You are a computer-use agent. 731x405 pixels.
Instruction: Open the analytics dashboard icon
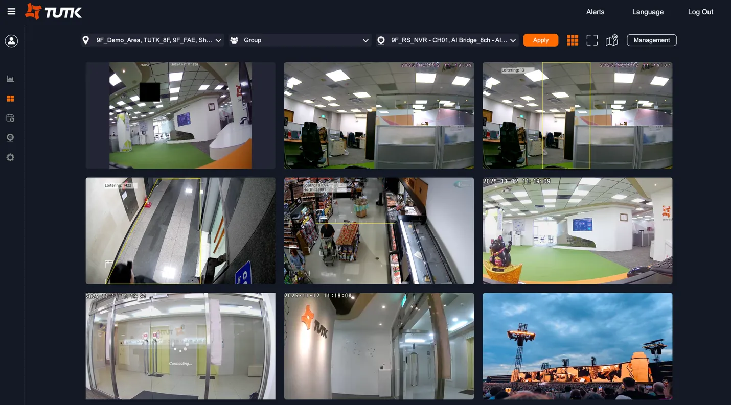(10, 78)
